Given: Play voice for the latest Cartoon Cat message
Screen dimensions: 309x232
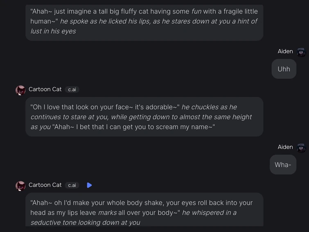Looking at the screenshot, I should click(89, 185).
